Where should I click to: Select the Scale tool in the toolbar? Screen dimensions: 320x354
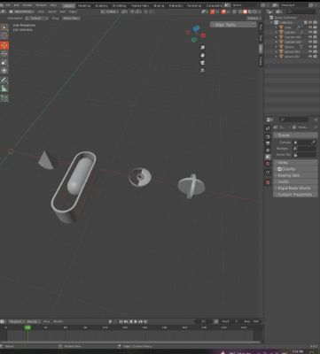pyautogui.click(x=4, y=62)
